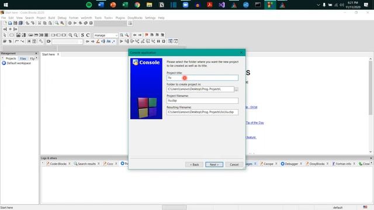Screen dimensions: 374x210
Task: Open the Search results log tab
Action: (86, 164)
